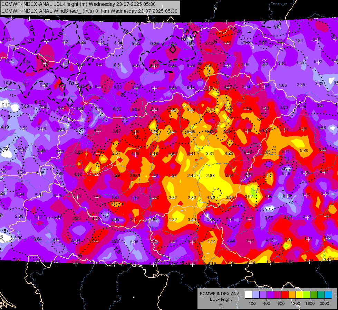
Task: Click the grid value '6.27'
Action: coord(79,130)
